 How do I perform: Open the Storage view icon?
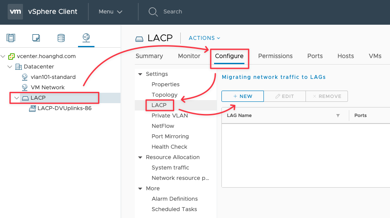[61, 38]
